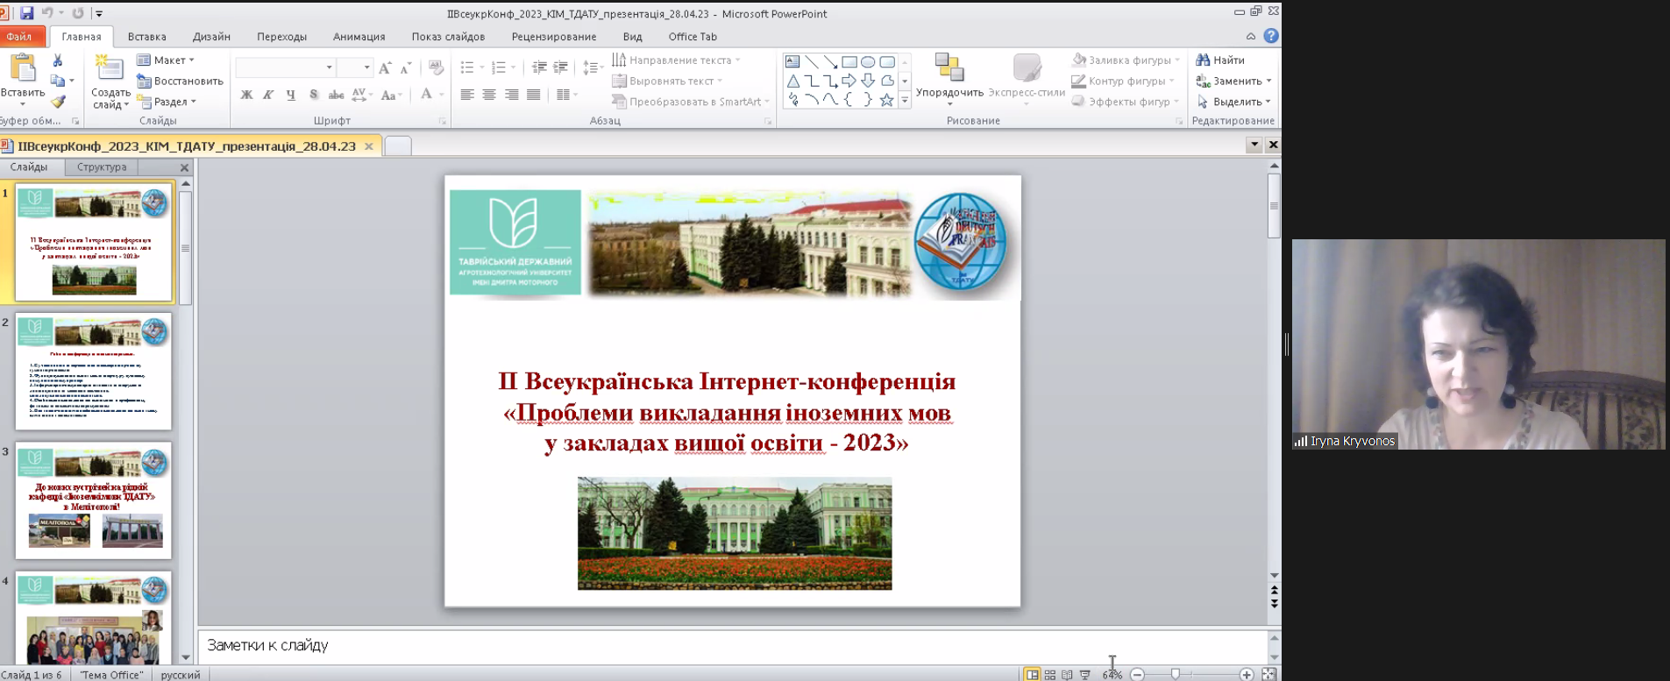Screen dimensions: 1670x681
Task: Select slide 3 thumbnail in slides panel
Action: click(x=94, y=500)
